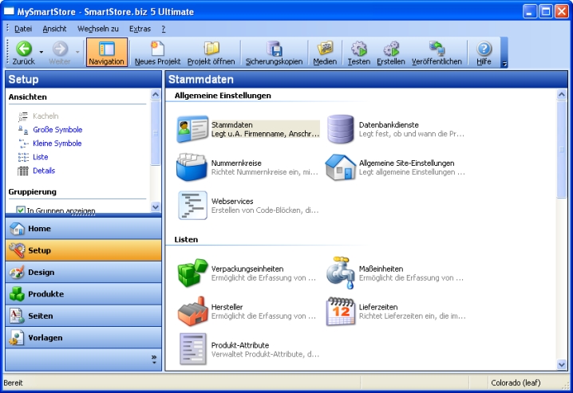Toggle the In Gruppen anzeigen checkbox
Image resolution: width=573 pixels, height=393 pixels.
(22, 210)
